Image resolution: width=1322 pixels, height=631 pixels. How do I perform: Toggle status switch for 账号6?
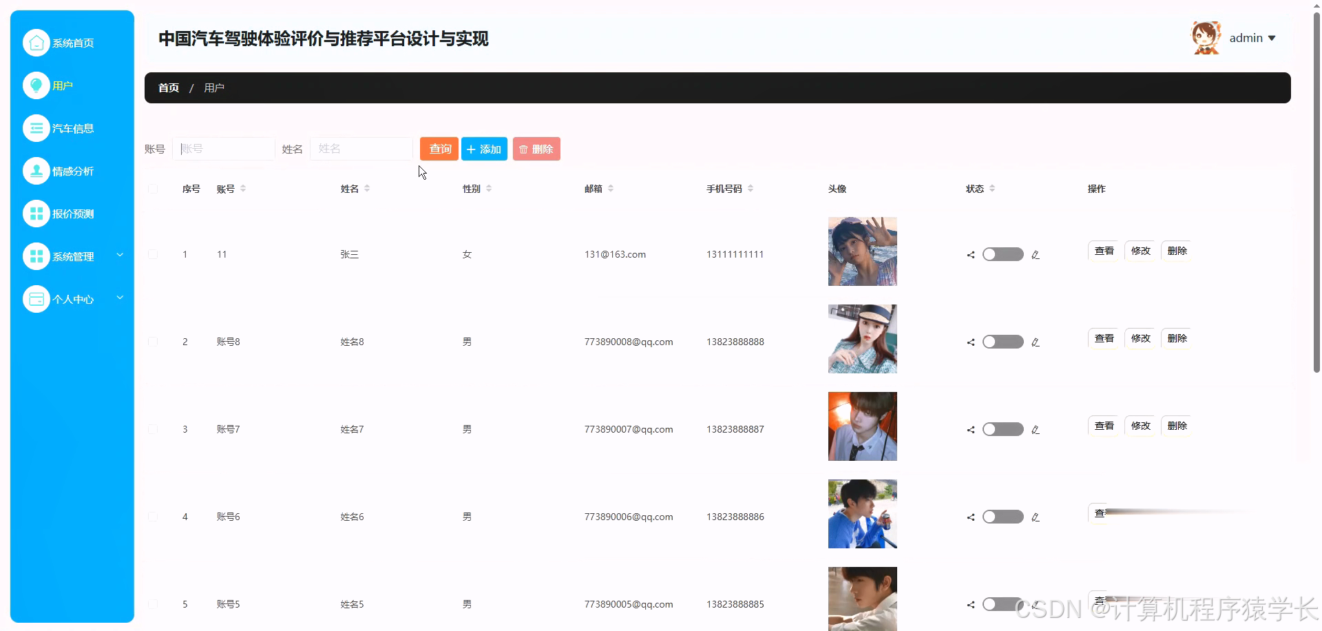point(1003,517)
